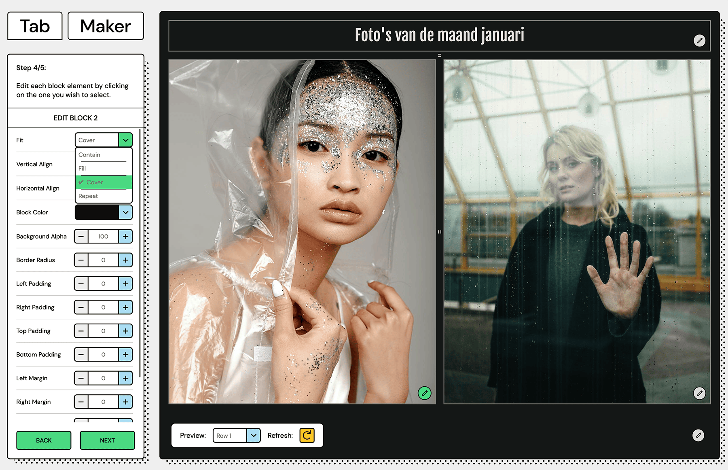Viewport: 728px width, 470px height.
Task: Click the title "Foto's van de maand januari"
Action: pos(440,35)
